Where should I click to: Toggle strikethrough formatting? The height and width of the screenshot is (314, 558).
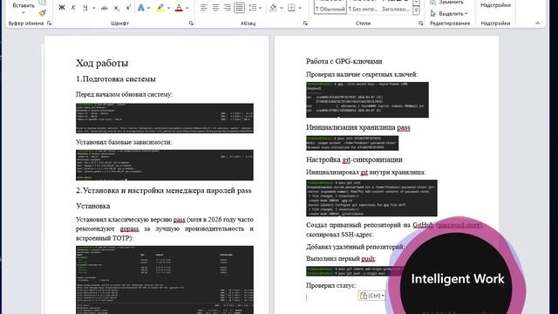coord(105,8)
